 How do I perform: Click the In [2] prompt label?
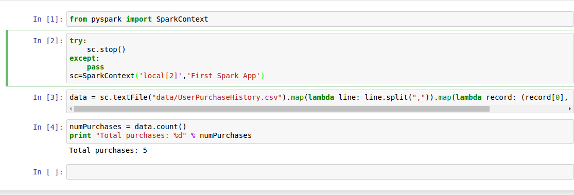coord(48,41)
